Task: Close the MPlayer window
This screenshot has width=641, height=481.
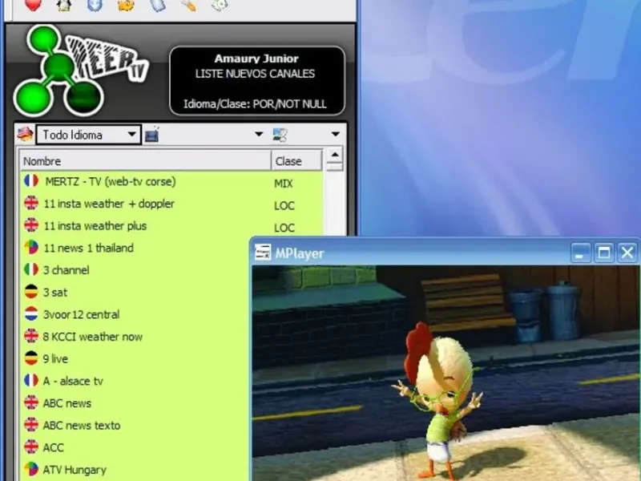Action: [x=627, y=253]
